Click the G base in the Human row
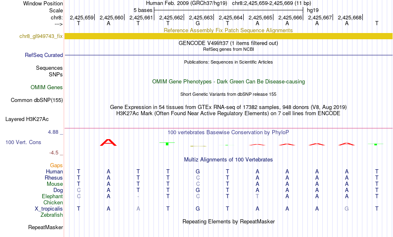 pyautogui.click(x=198, y=171)
